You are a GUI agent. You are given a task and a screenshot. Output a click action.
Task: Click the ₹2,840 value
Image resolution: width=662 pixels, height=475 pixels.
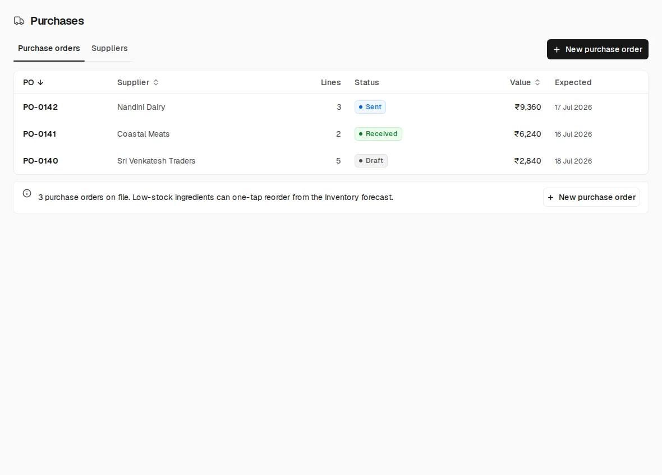(x=528, y=161)
